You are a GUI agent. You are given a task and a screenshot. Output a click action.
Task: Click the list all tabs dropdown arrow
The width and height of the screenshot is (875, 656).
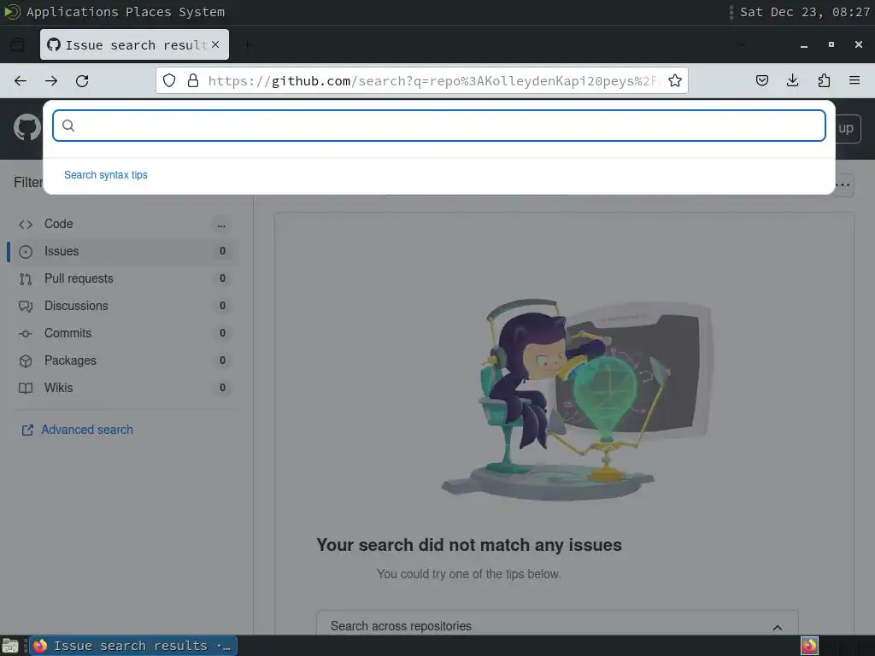click(x=741, y=44)
